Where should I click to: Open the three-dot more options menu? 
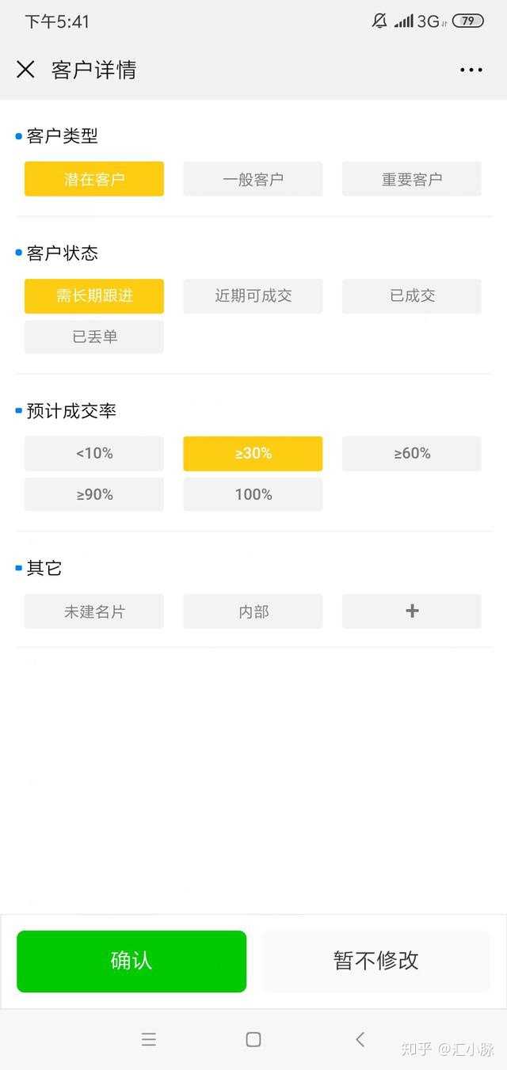pyautogui.click(x=471, y=70)
